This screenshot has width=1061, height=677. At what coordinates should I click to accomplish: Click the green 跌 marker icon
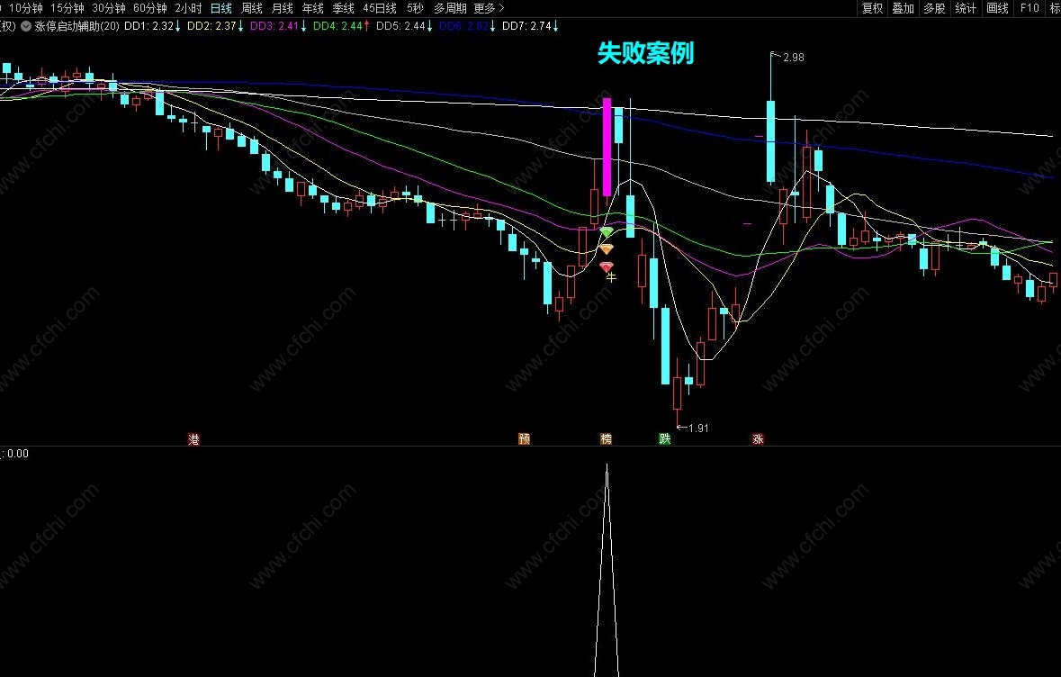tap(664, 438)
